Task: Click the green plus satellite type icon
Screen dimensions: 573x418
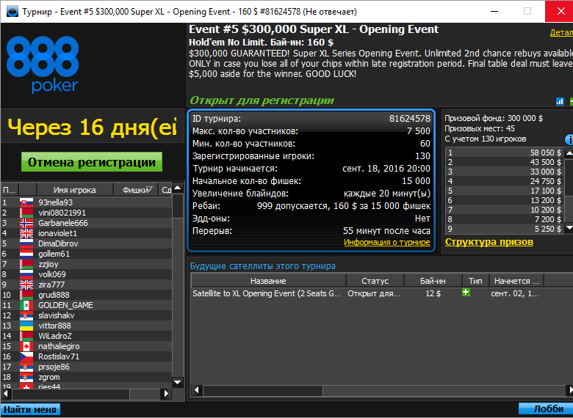Action: [466, 293]
